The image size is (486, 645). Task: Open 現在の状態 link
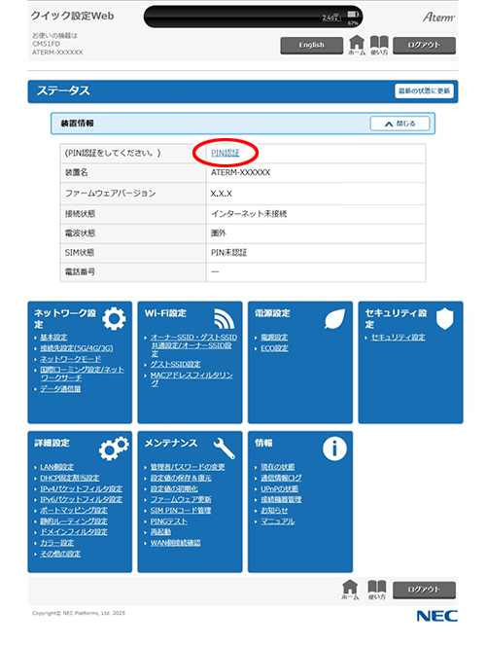click(278, 467)
